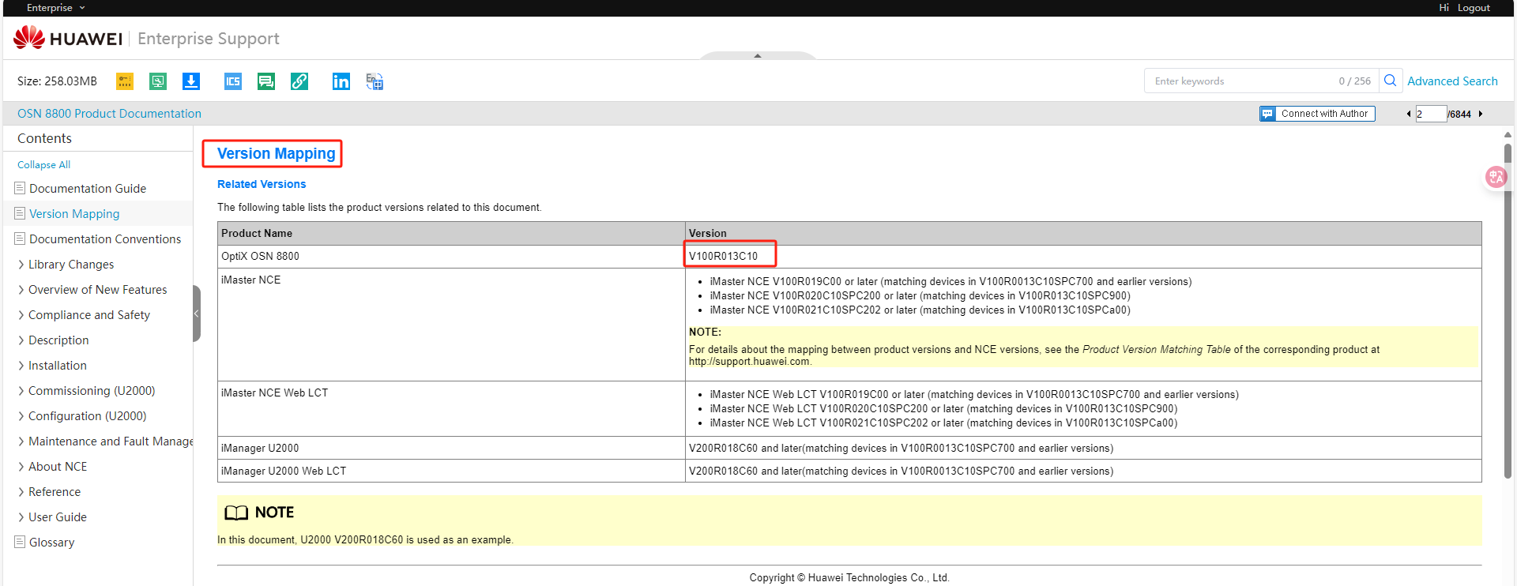Click the Product Name column header
The image size is (1517, 586).
pos(452,233)
